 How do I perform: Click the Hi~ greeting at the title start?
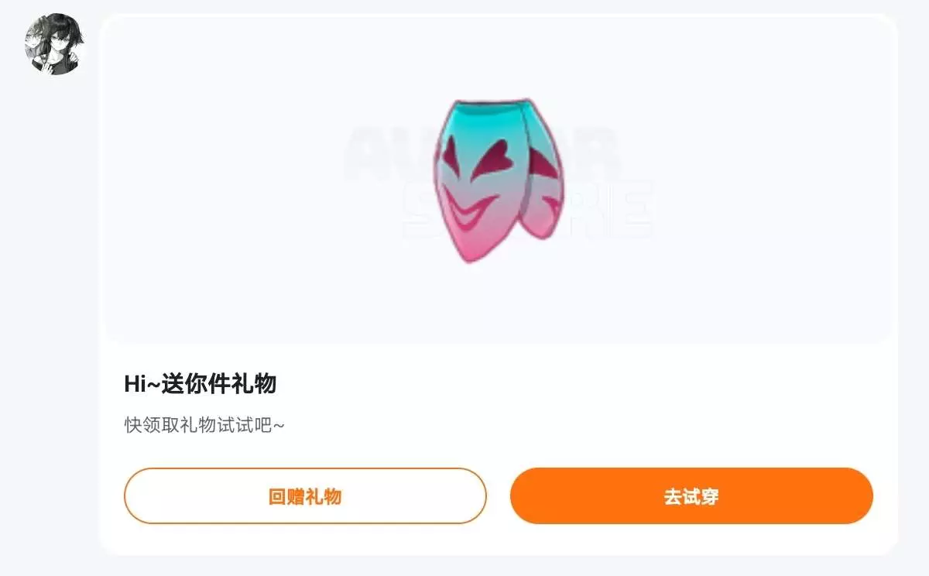tap(142, 383)
